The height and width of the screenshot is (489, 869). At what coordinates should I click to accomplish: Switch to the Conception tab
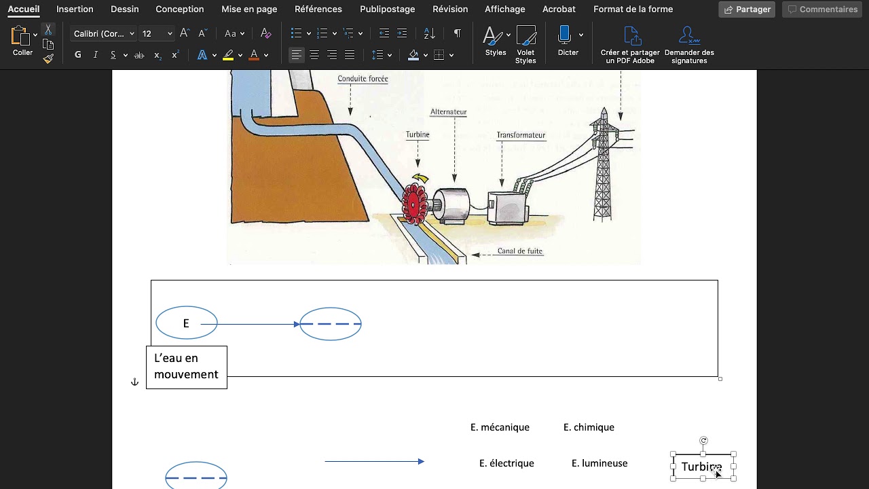click(x=180, y=9)
